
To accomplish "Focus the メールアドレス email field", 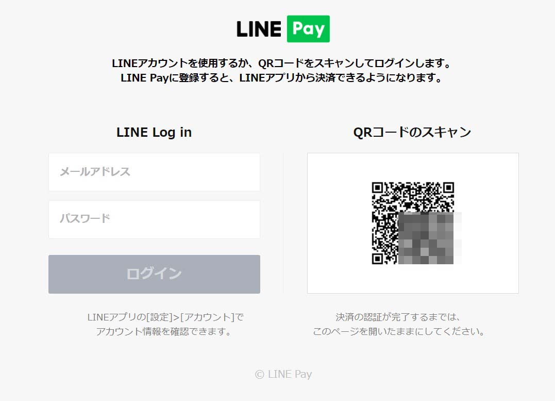I will click(x=154, y=172).
